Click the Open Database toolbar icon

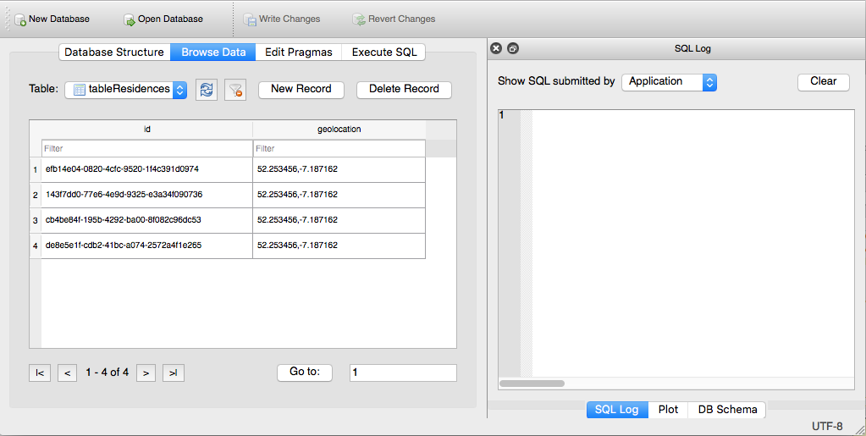click(130, 19)
